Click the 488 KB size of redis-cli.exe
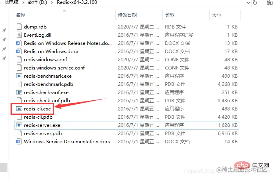This screenshot has height=178, width=273. pyautogui.click(x=230, y=109)
